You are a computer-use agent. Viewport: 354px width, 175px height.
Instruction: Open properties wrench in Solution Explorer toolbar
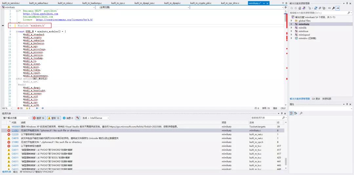pos(333,8)
